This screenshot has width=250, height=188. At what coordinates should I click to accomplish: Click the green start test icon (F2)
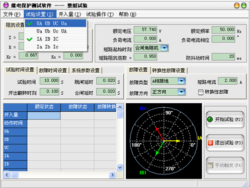click(210, 119)
